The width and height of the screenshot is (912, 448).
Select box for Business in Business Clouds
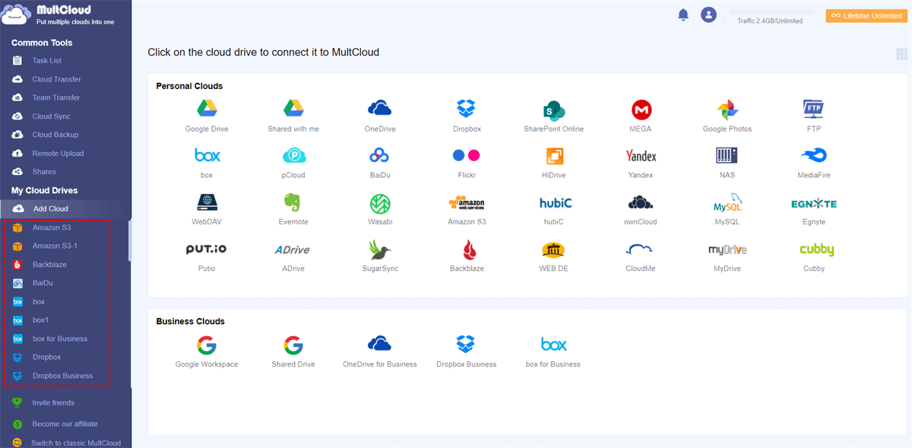click(x=553, y=352)
